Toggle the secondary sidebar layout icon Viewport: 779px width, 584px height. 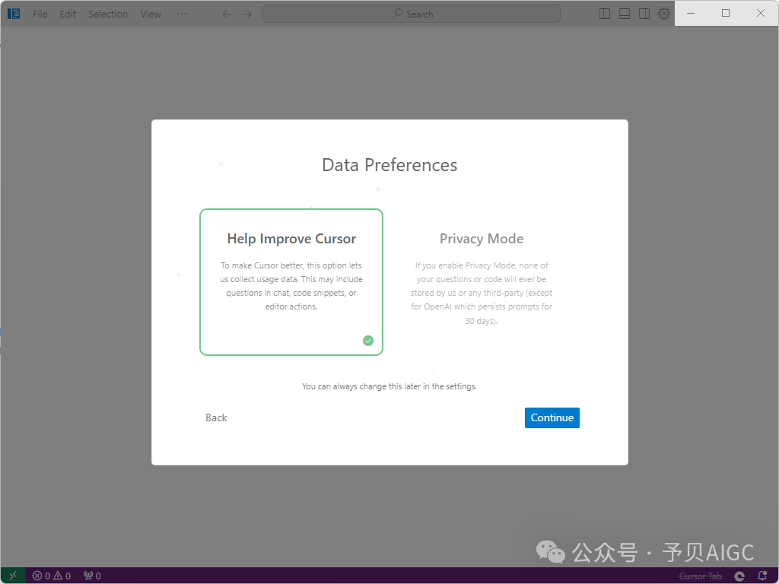point(644,14)
